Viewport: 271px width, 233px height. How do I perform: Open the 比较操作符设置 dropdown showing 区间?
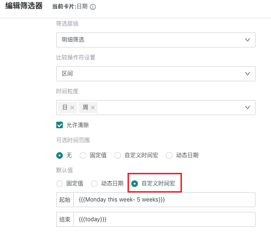coord(156,74)
